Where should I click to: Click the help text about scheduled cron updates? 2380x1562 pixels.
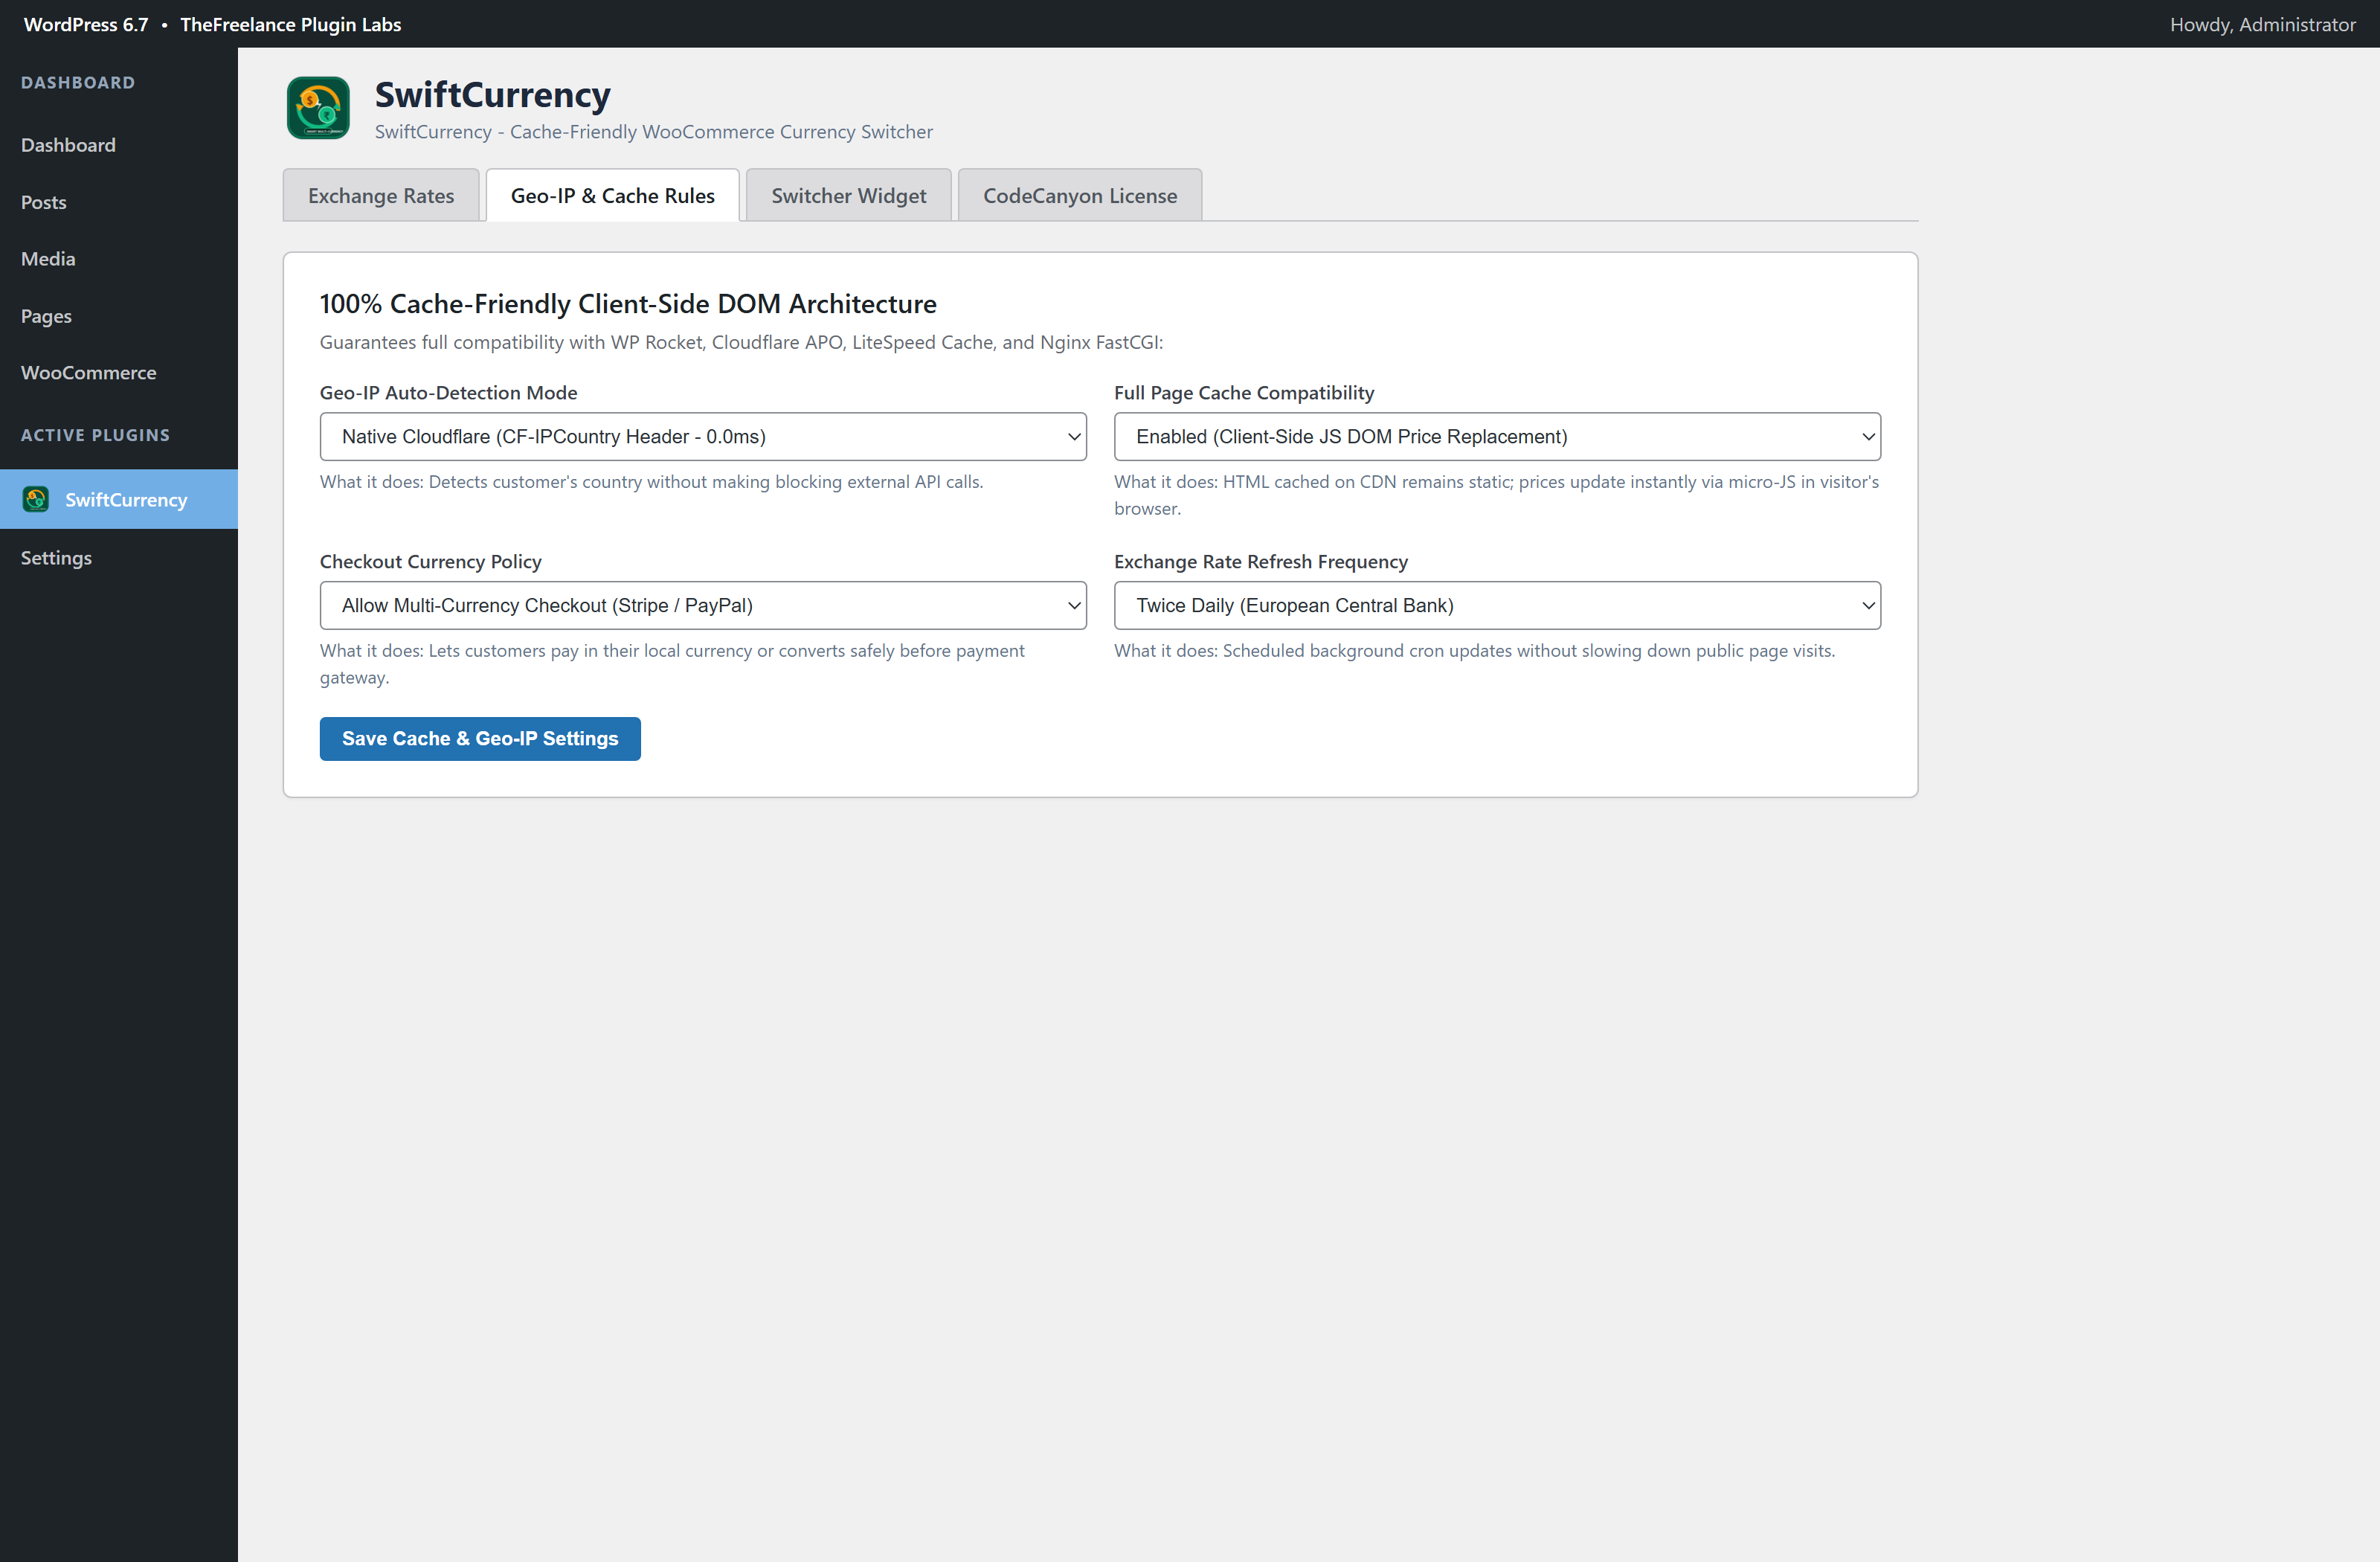1474,651
